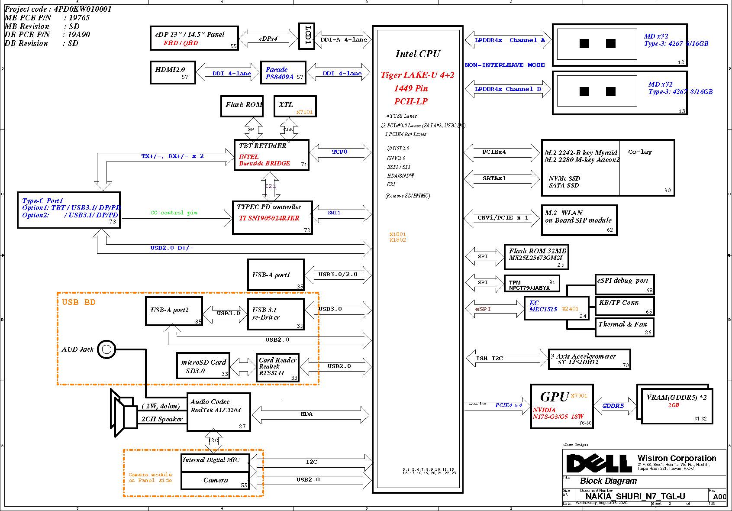Select the USB-A port2 block
Screen dimensions: 732x511
pyautogui.click(x=174, y=311)
